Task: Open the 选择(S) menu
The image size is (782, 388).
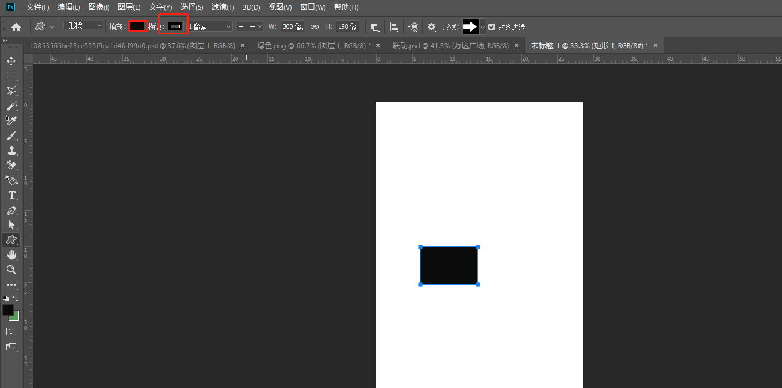Action: pyautogui.click(x=191, y=7)
